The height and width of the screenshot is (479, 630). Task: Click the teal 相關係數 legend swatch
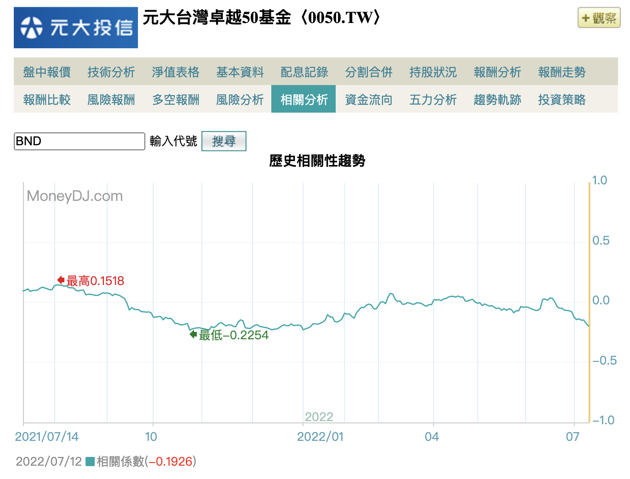click(90, 461)
